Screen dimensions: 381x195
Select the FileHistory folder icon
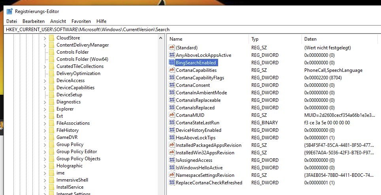pos(51,130)
